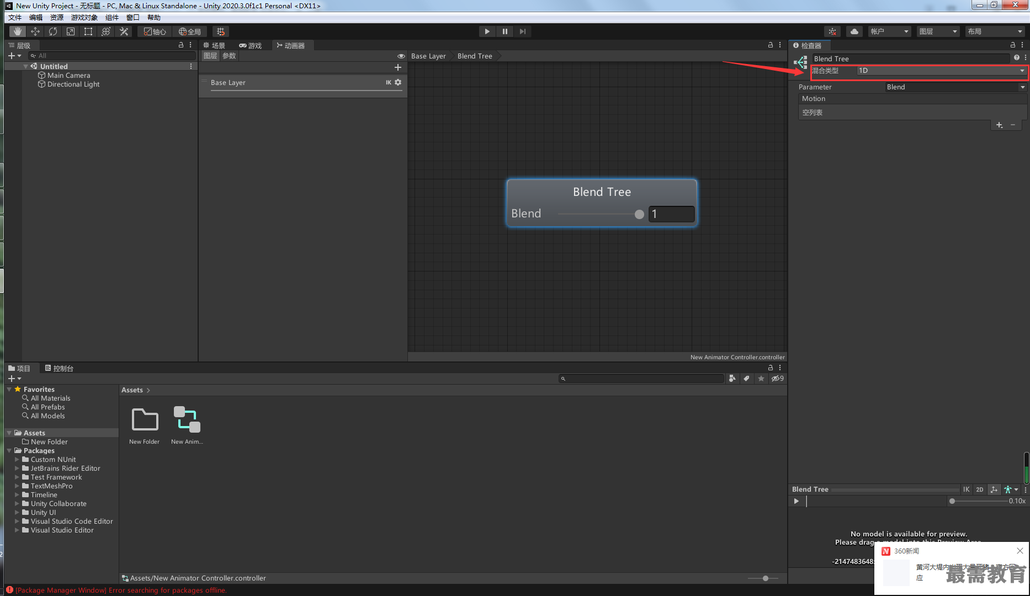Open the 布局 layout dropdown
The width and height of the screenshot is (1030, 596).
tap(995, 31)
